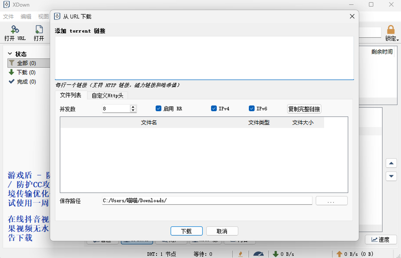Click the 复制完整链接 button
The height and width of the screenshot is (258, 401).
point(304,109)
